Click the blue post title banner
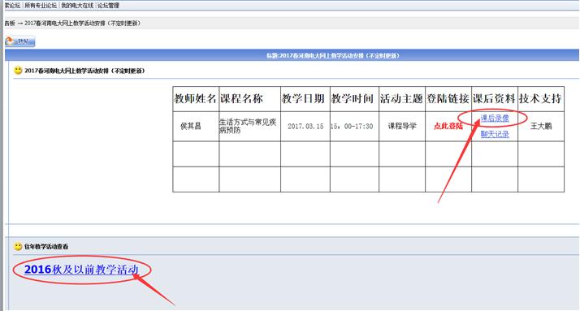This screenshot has height=311, width=580. [x=292, y=55]
